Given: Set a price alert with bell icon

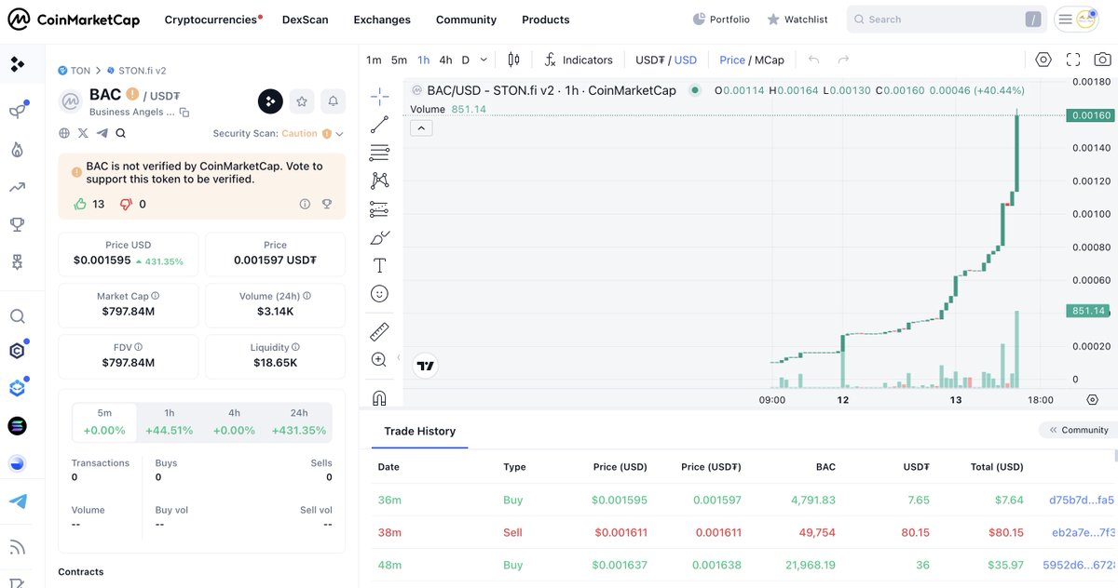Looking at the screenshot, I should [333, 101].
